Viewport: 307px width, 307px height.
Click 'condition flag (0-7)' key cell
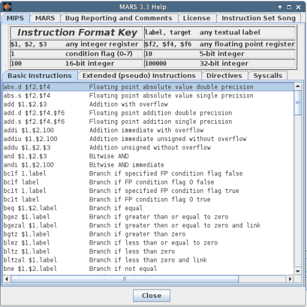click(x=99, y=54)
